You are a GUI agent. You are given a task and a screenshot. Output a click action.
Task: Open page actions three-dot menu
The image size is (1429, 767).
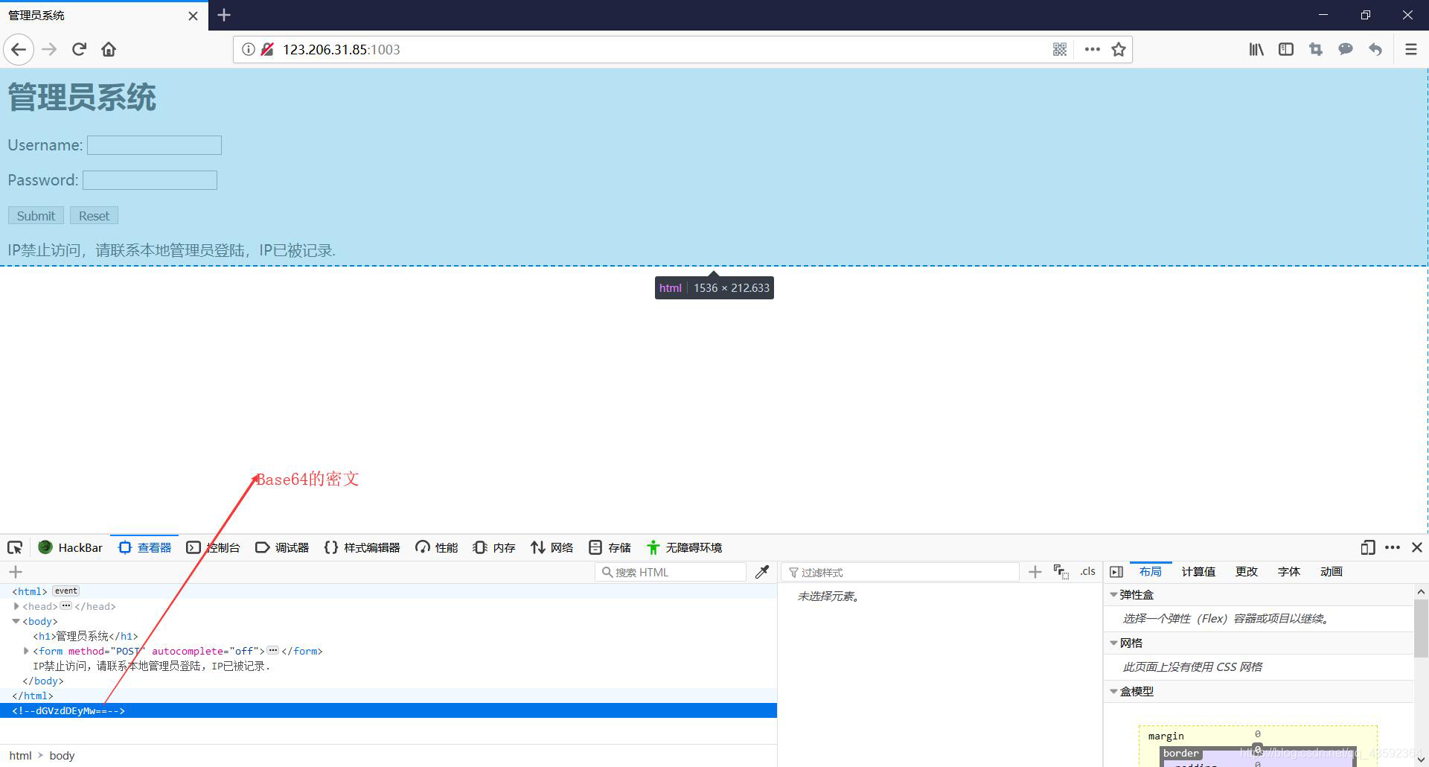tap(1092, 49)
